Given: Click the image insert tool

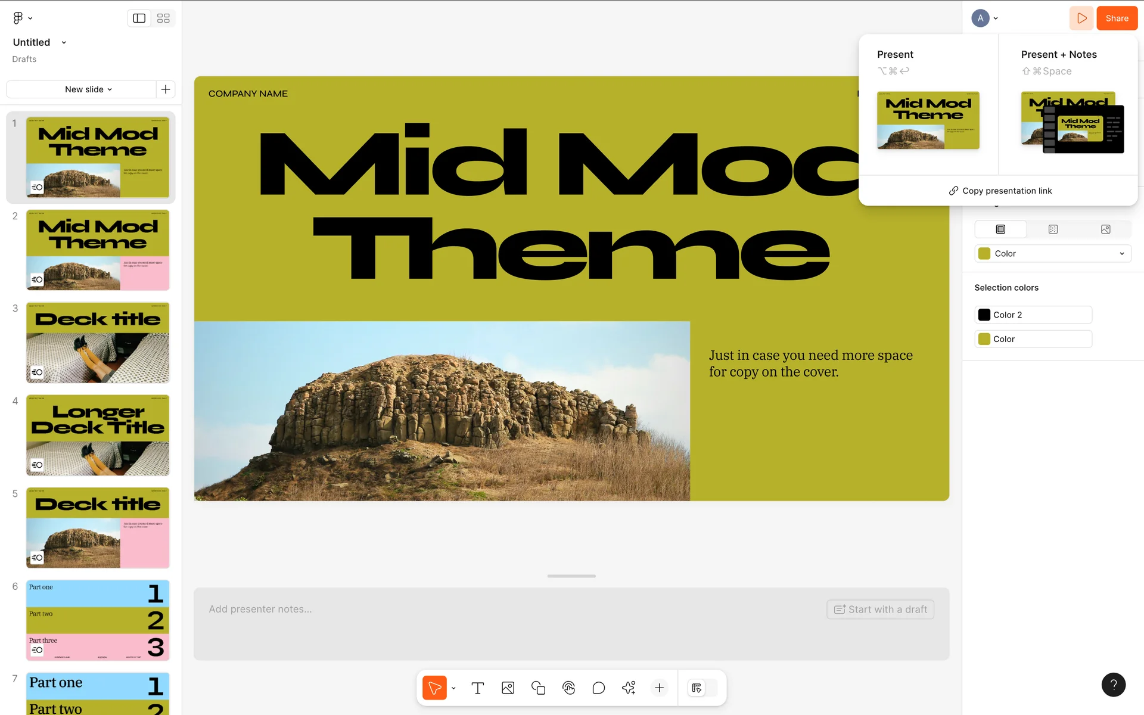Looking at the screenshot, I should coord(508,688).
